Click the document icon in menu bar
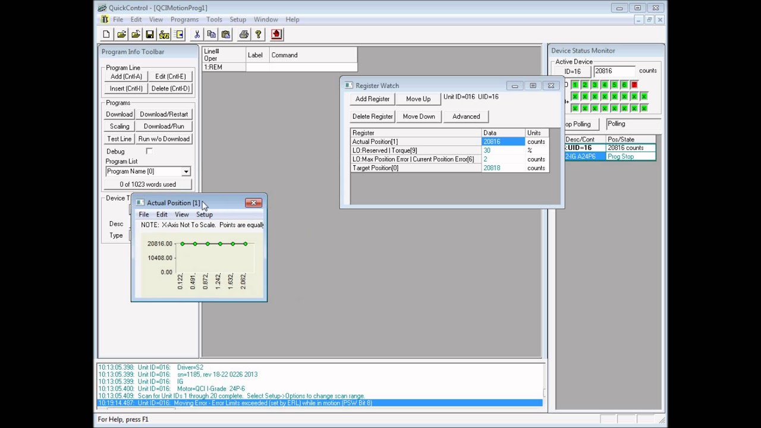The image size is (761, 428). pyautogui.click(x=105, y=19)
